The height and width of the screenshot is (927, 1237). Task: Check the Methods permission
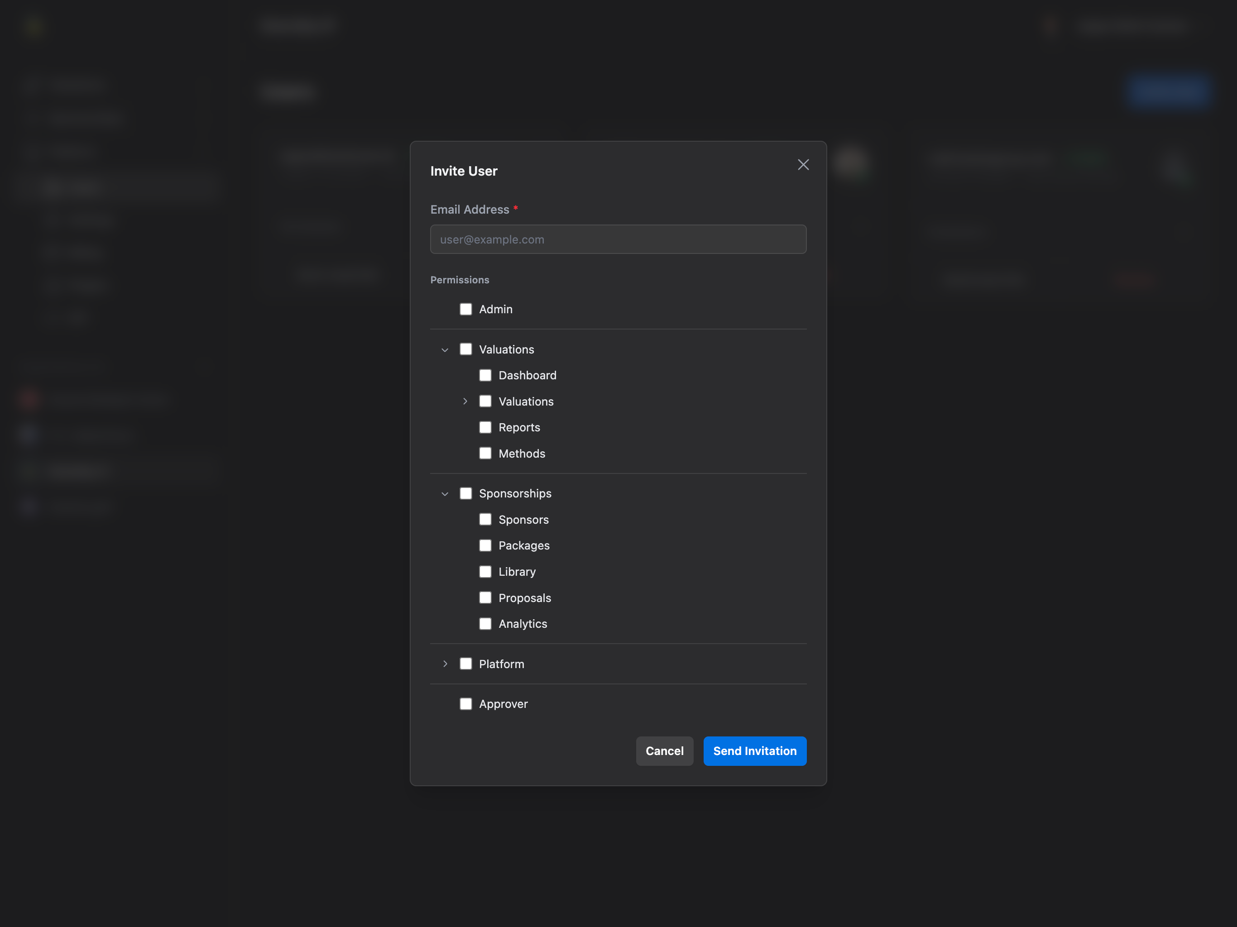(485, 453)
